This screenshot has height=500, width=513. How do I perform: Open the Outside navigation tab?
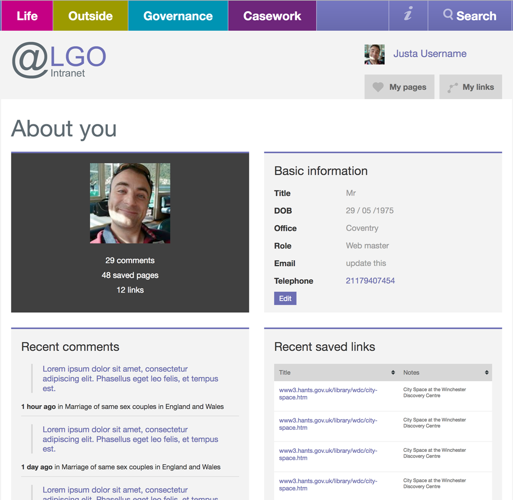pyautogui.click(x=90, y=16)
